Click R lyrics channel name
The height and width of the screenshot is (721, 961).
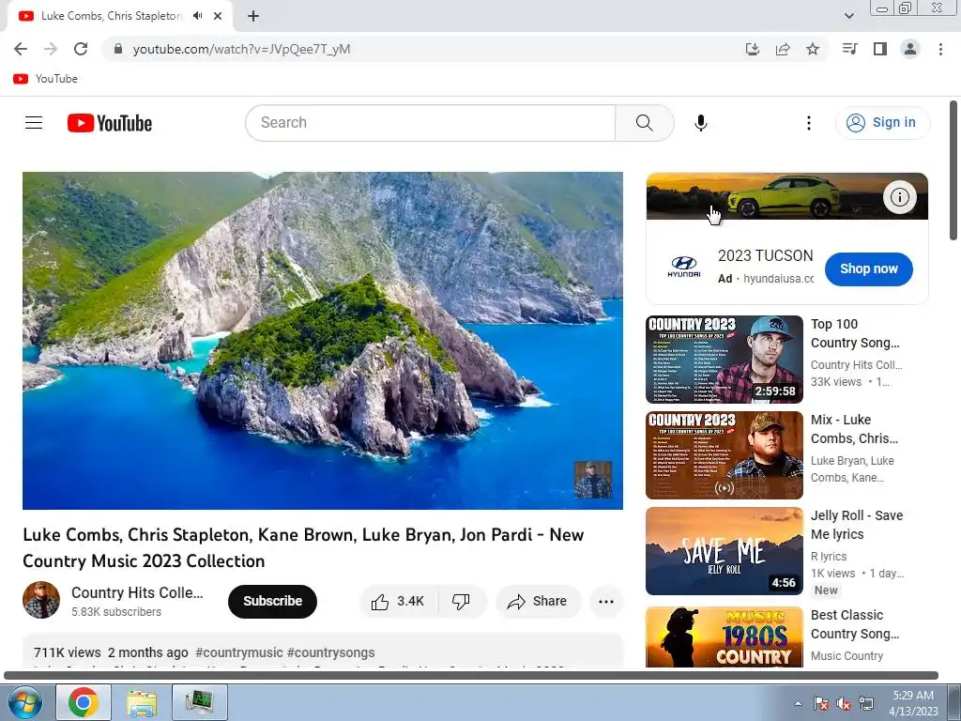829,556
